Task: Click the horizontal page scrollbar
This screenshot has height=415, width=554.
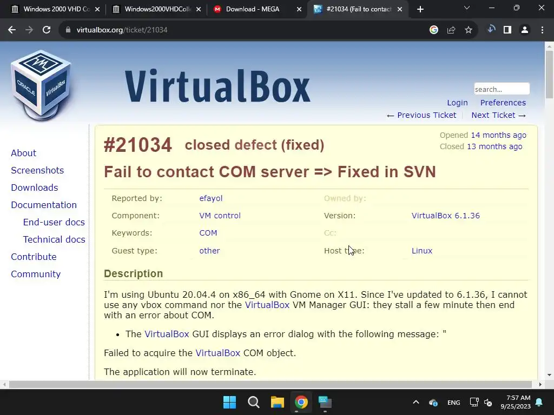Action: click(x=271, y=384)
